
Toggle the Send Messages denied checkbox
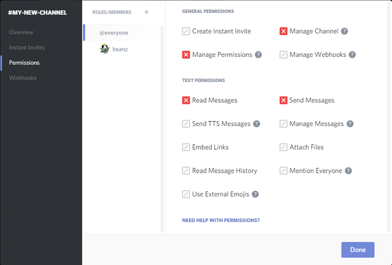coord(283,100)
